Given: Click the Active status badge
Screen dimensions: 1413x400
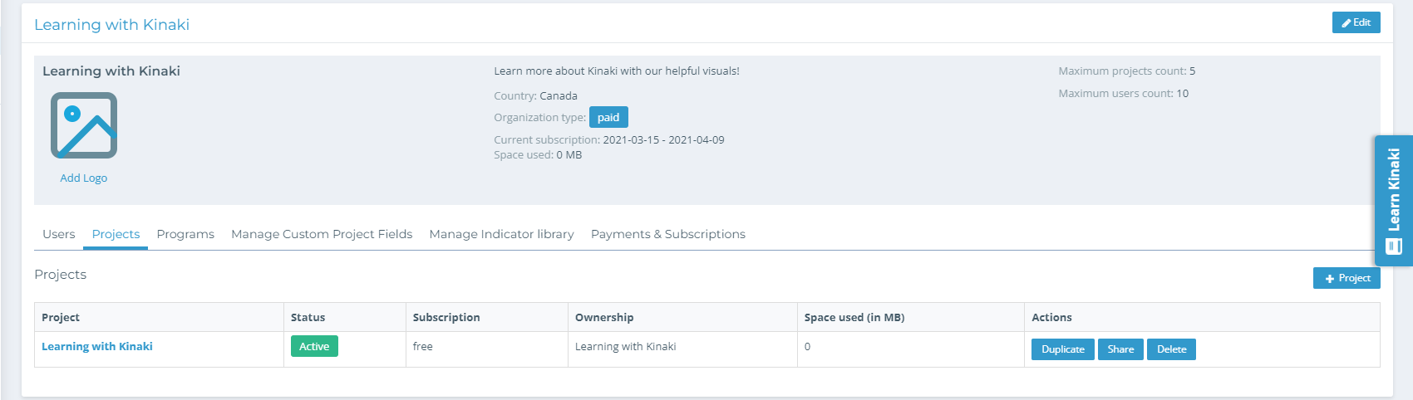Looking at the screenshot, I should click(x=314, y=346).
